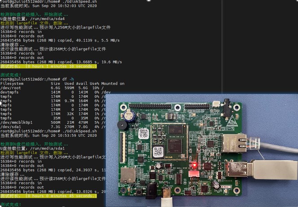Select the '/dev/mmcblk0p1' filesystem entry
The width and height of the screenshot is (298, 207).
click(x=16, y=122)
